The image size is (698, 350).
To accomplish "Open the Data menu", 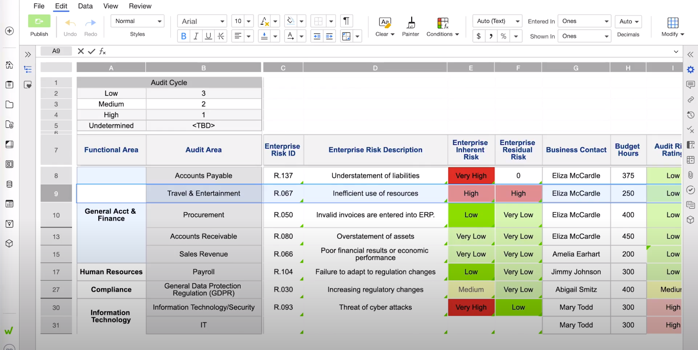I will tap(85, 6).
